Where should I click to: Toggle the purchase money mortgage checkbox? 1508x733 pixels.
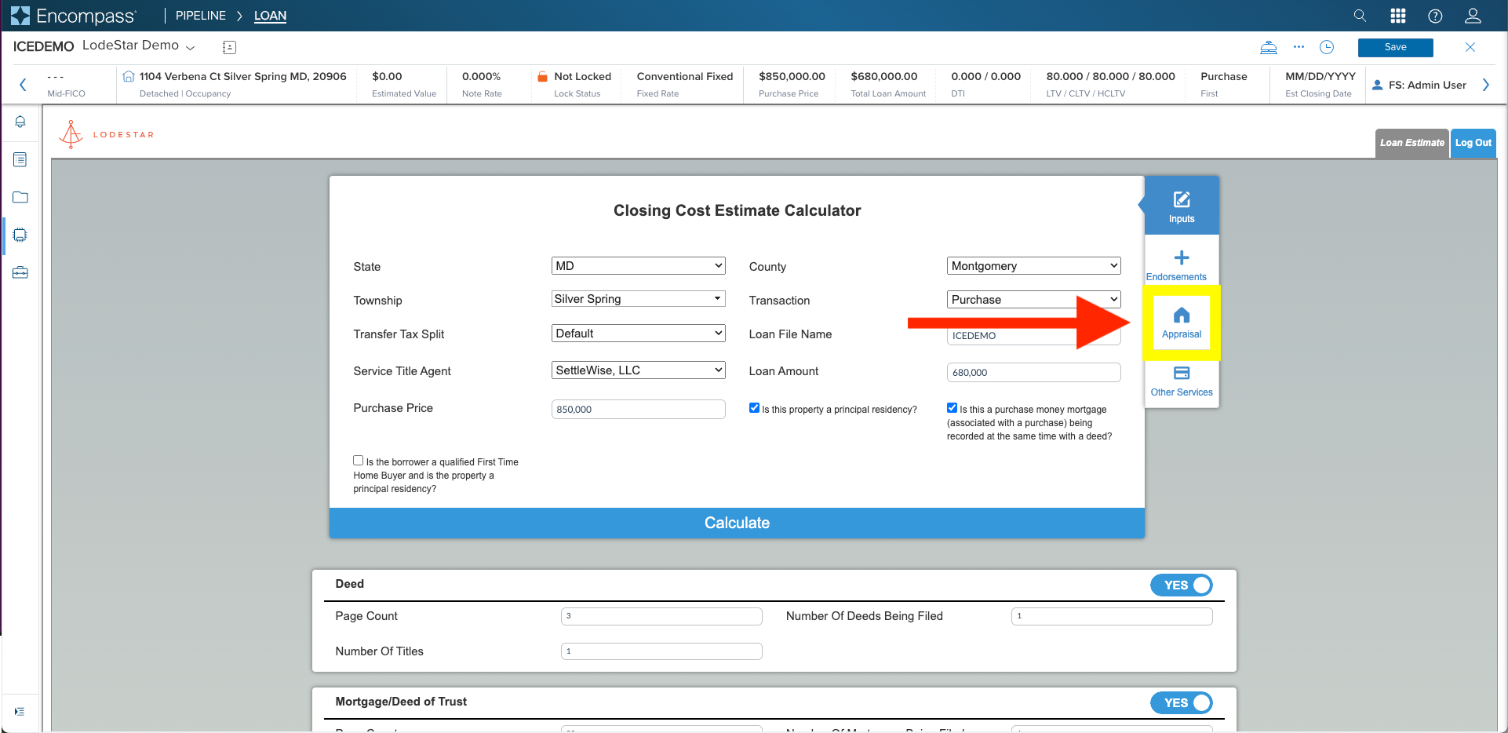pyautogui.click(x=952, y=408)
